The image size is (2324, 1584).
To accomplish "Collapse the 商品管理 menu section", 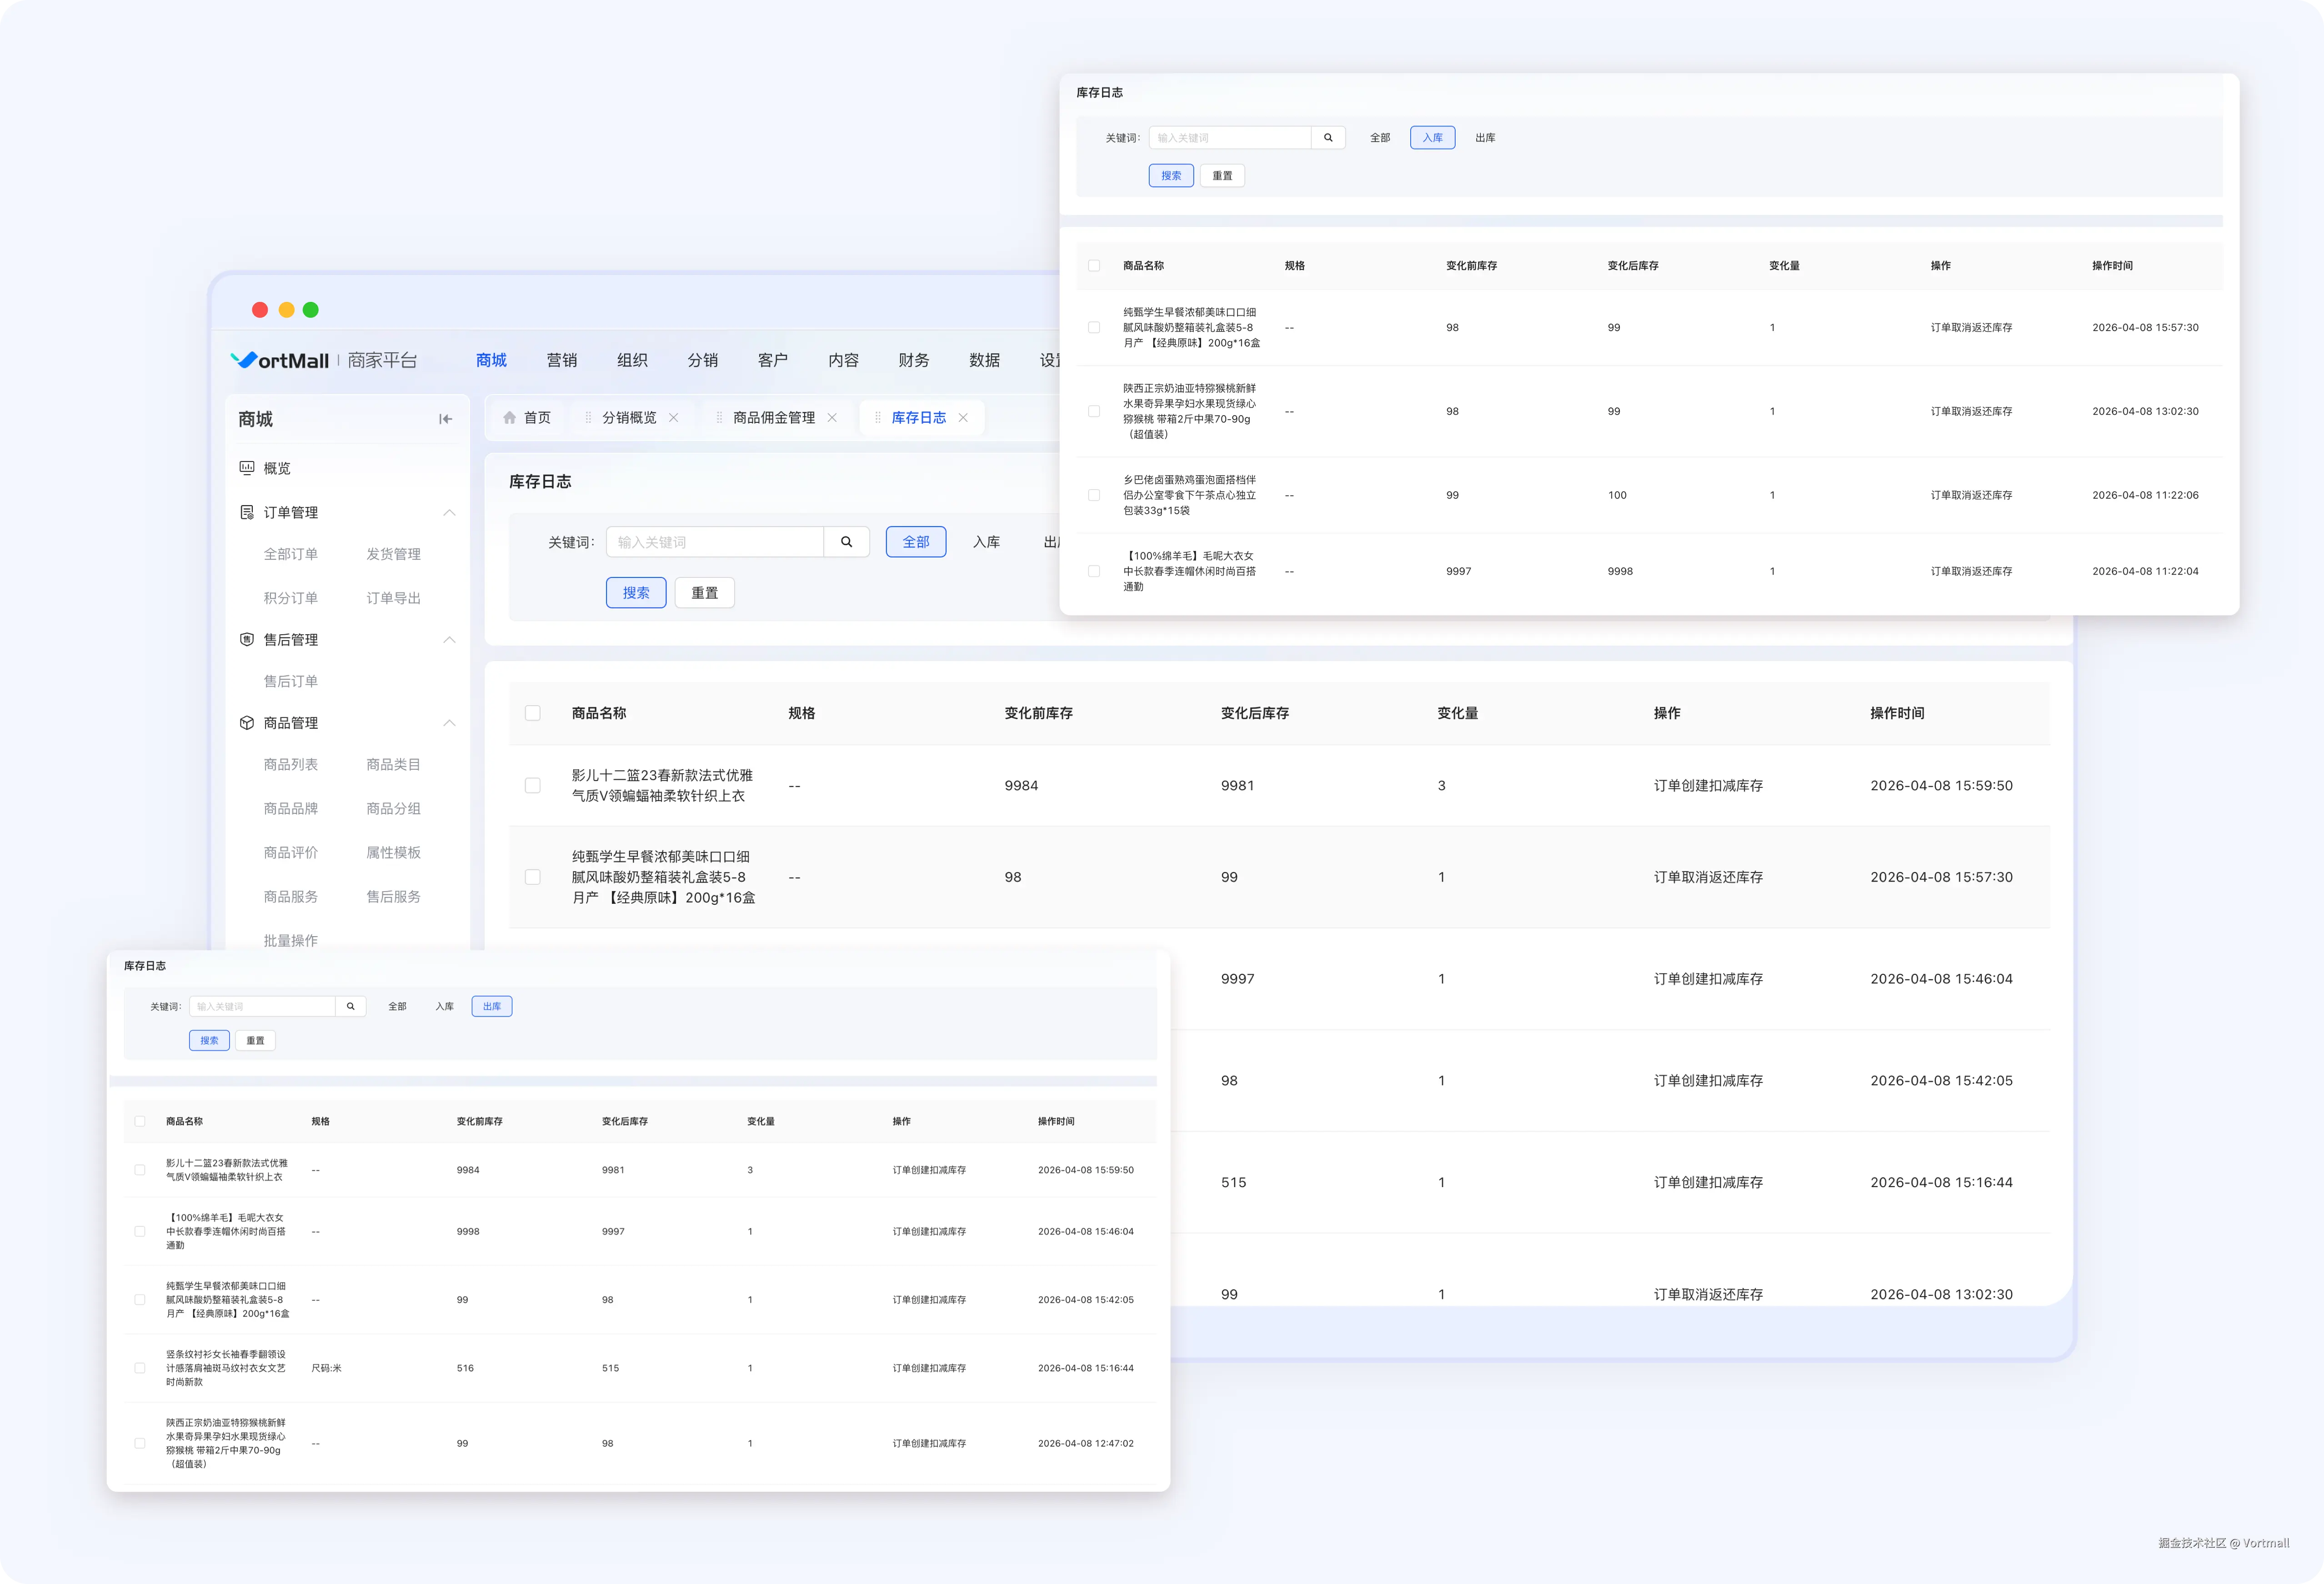I will click(449, 723).
